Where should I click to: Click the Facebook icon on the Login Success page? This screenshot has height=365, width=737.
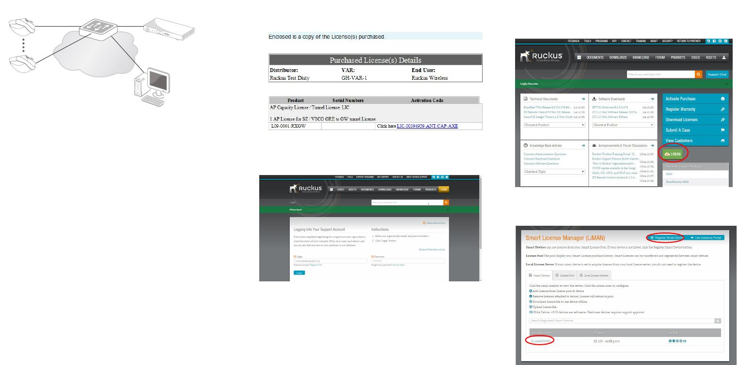tap(714, 42)
